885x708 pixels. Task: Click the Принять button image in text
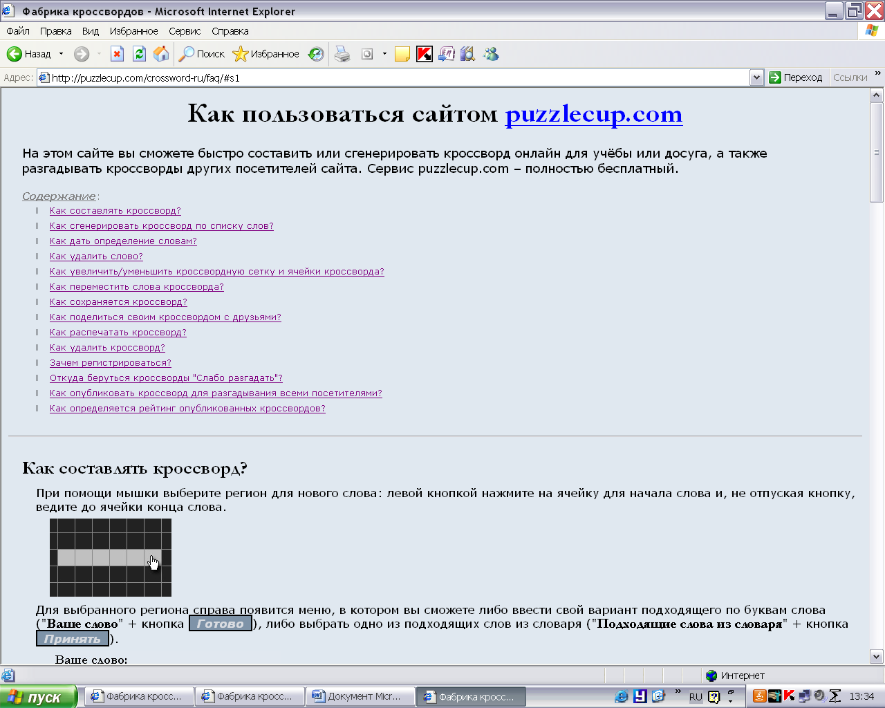point(73,639)
